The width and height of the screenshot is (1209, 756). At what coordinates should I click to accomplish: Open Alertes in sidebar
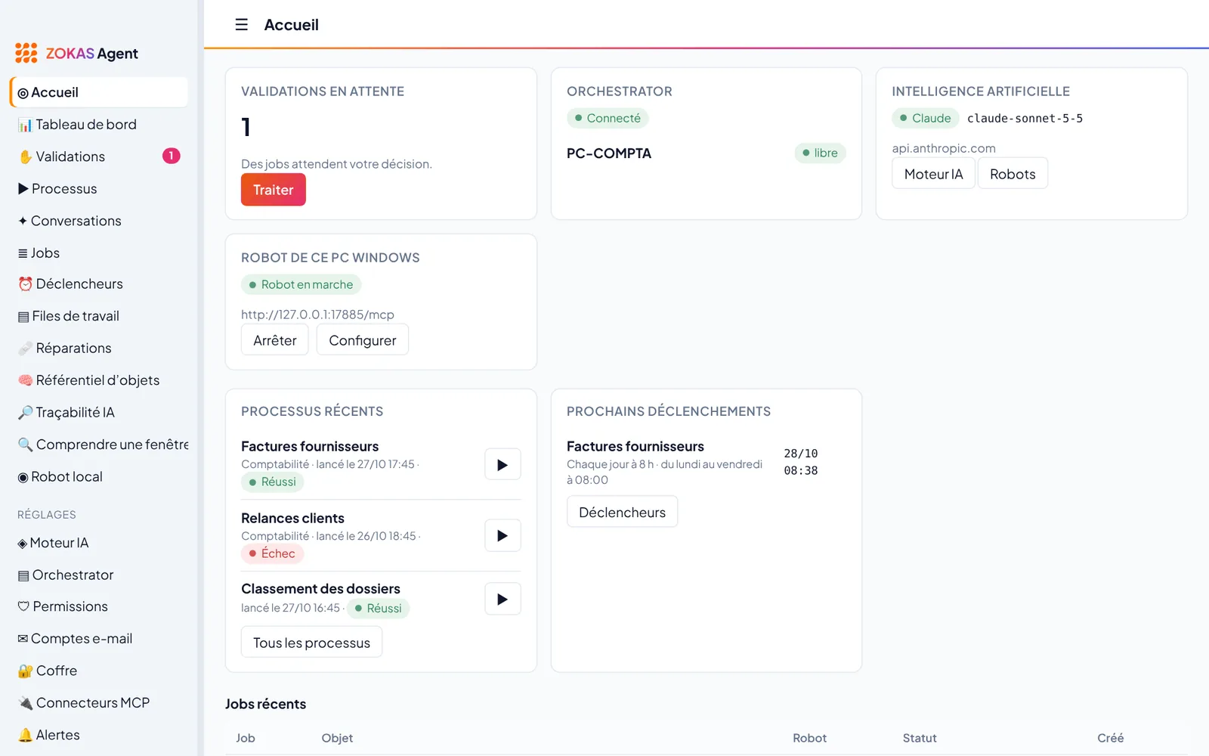tap(99, 735)
